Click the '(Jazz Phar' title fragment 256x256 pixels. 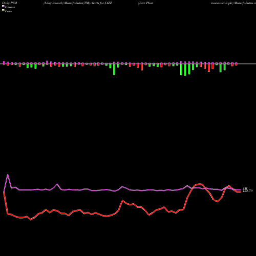coord(145,3)
